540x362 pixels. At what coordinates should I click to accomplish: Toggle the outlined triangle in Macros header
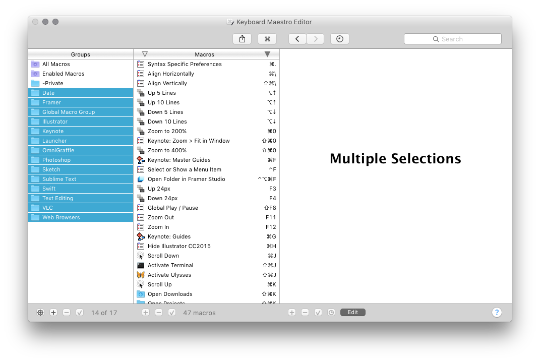tap(145, 54)
